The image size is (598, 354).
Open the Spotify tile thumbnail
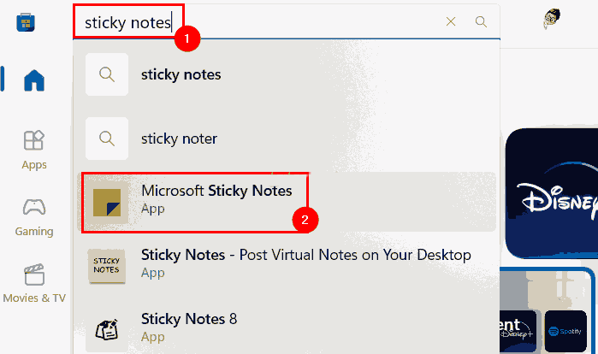[x=565, y=331]
